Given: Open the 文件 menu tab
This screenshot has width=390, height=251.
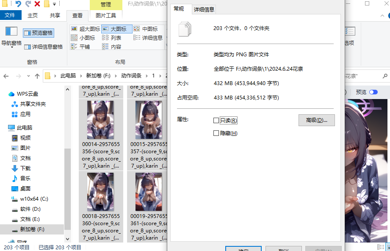Looking at the screenshot, I should coord(10,15).
